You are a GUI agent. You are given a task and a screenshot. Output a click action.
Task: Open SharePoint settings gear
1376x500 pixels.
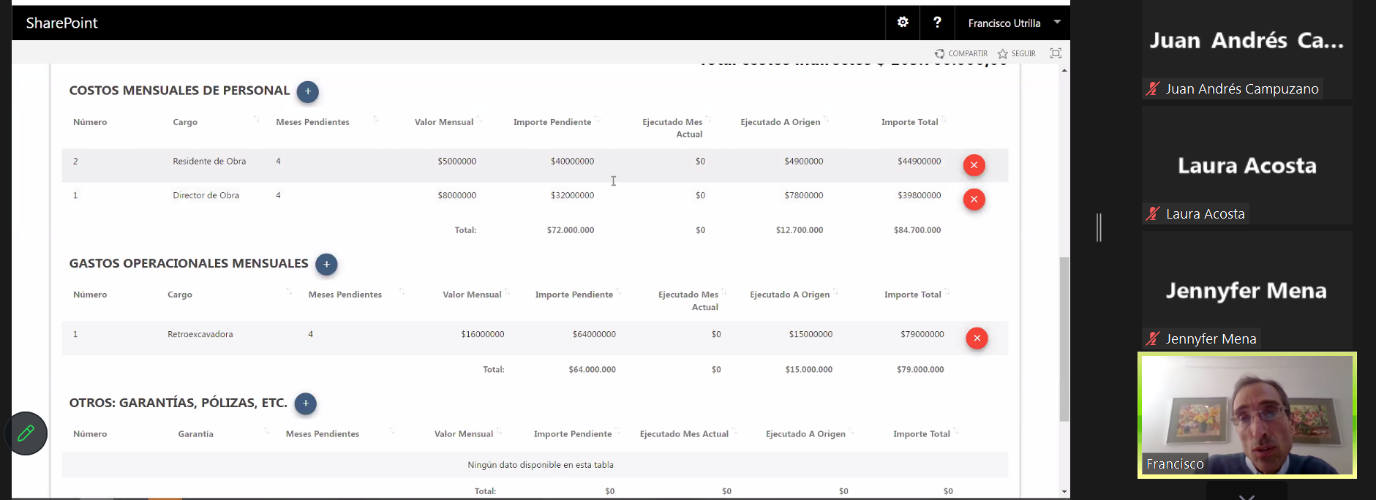903,23
